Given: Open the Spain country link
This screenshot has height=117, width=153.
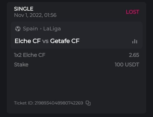Looking at the screenshot, I should click(30, 29).
